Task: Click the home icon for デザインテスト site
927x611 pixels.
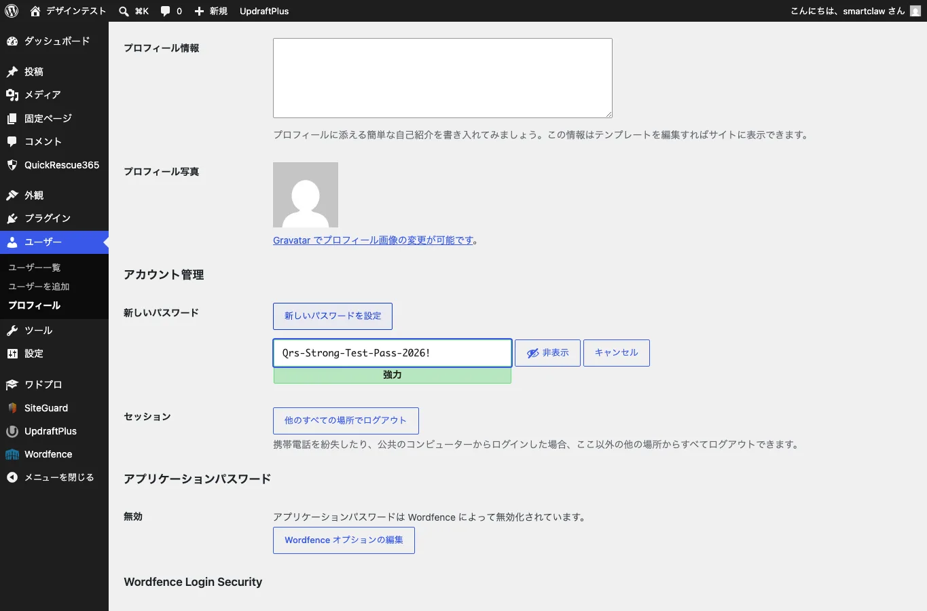Action: click(35, 11)
